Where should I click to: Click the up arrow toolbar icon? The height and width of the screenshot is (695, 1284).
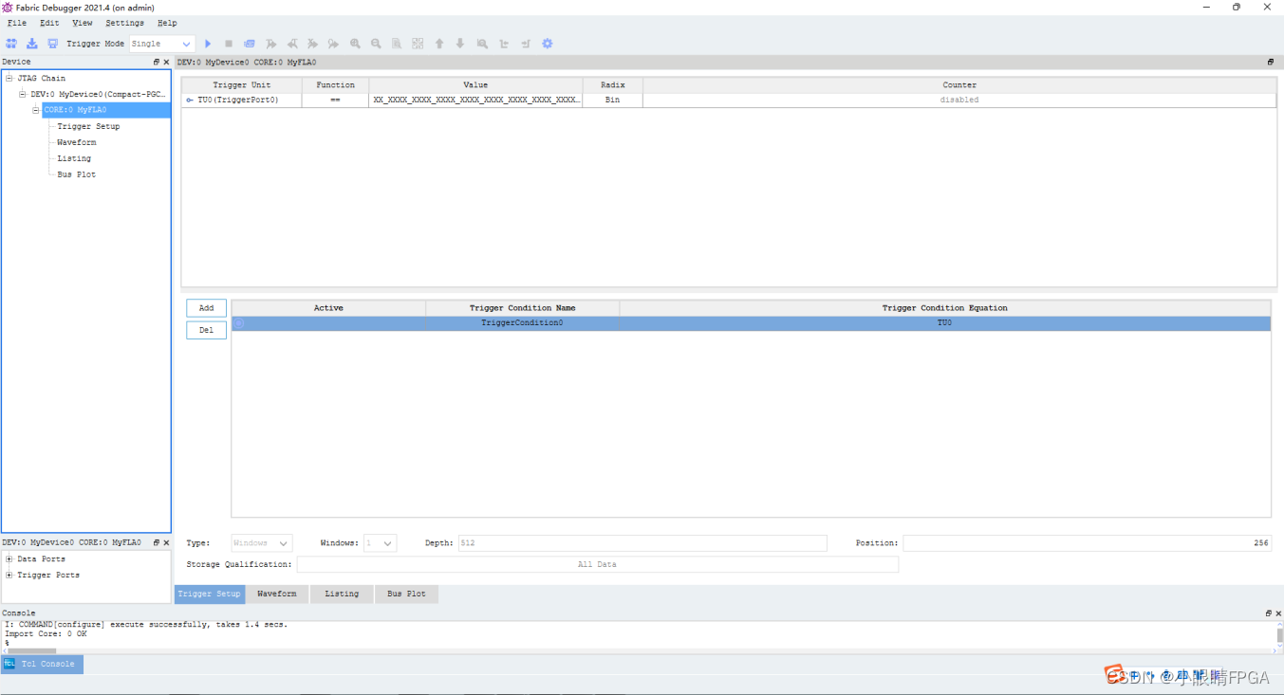(439, 44)
